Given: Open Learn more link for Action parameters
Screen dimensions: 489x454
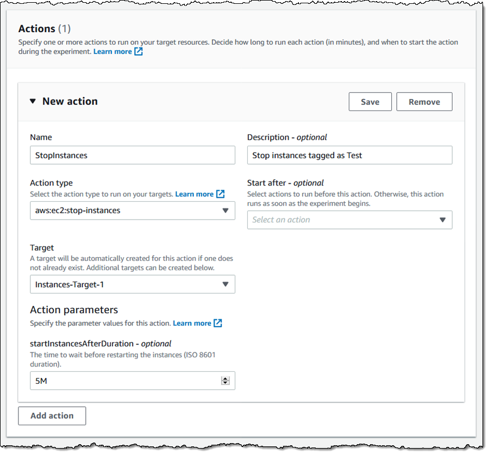Looking at the screenshot, I should click(x=192, y=323).
